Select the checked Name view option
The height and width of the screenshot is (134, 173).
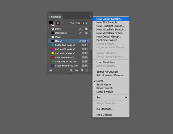[x=100, y=81]
